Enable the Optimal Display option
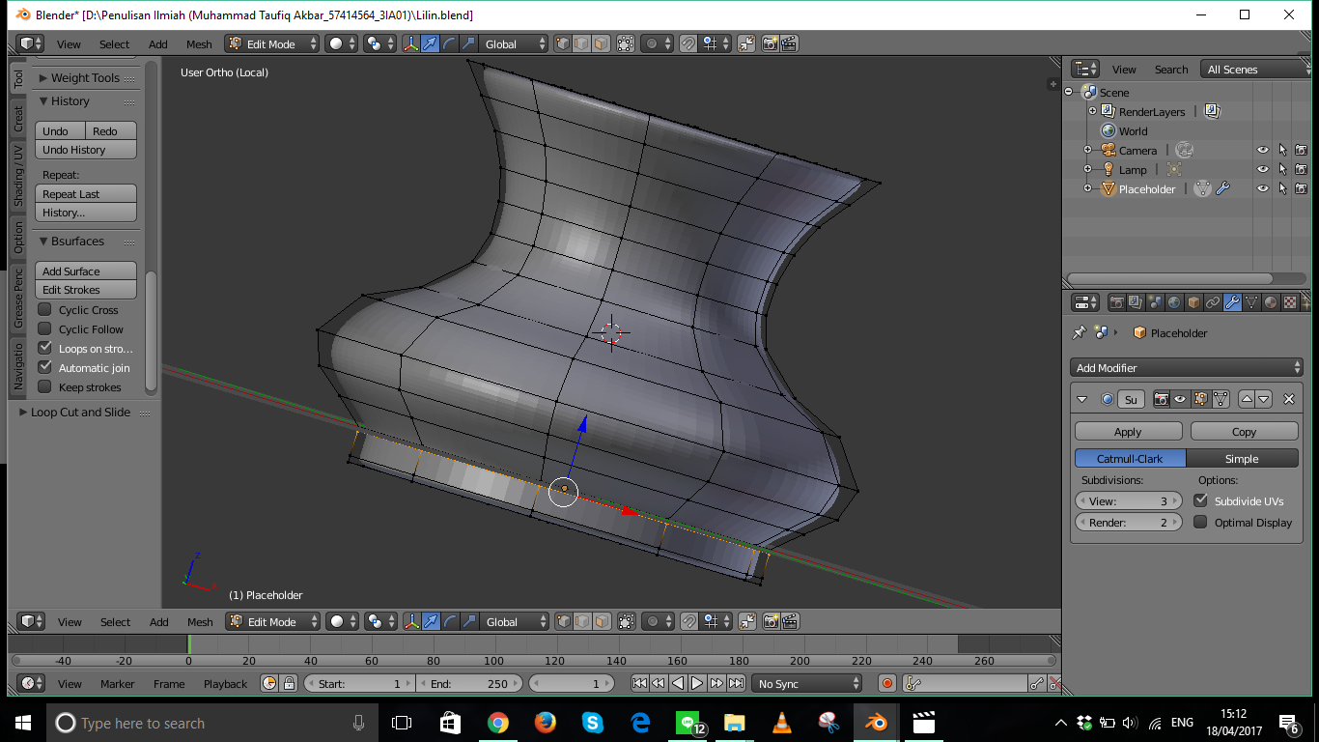Screen dimensions: 1319x742 coord(1200,522)
